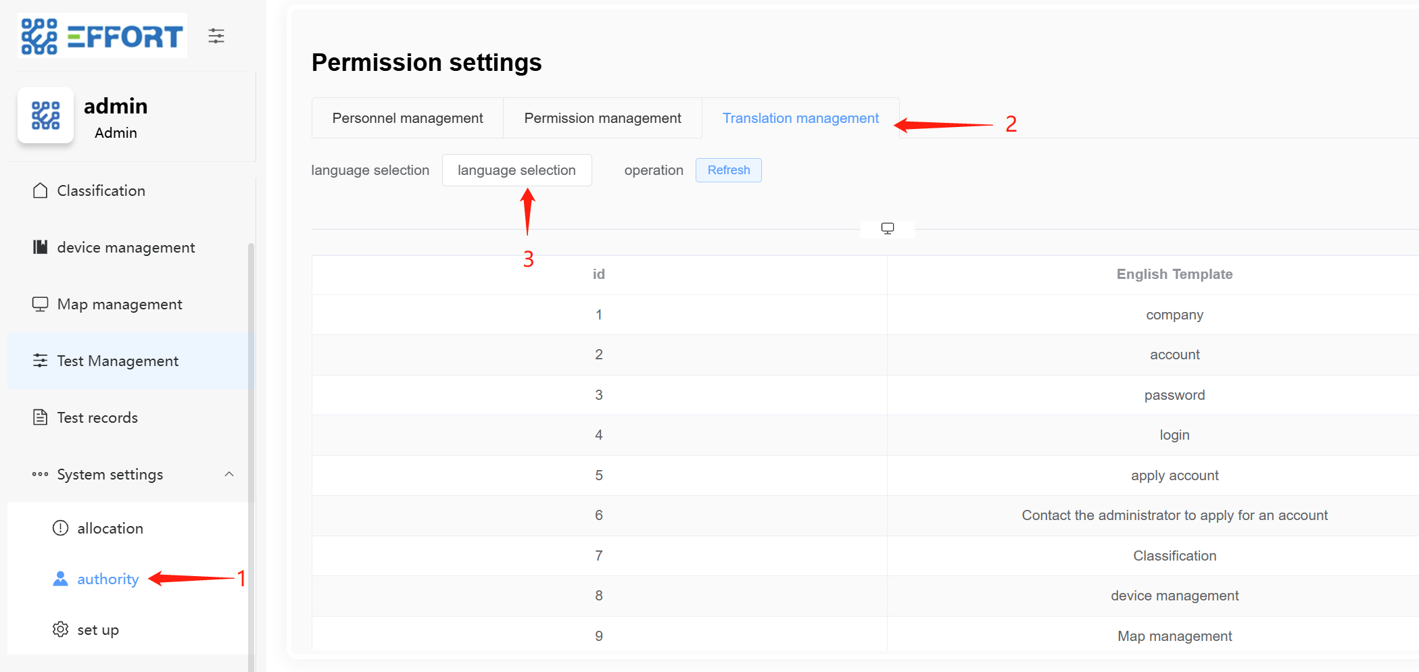Collapse the System settings chevron
The height and width of the screenshot is (672, 1419).
(x=229, y=474)
